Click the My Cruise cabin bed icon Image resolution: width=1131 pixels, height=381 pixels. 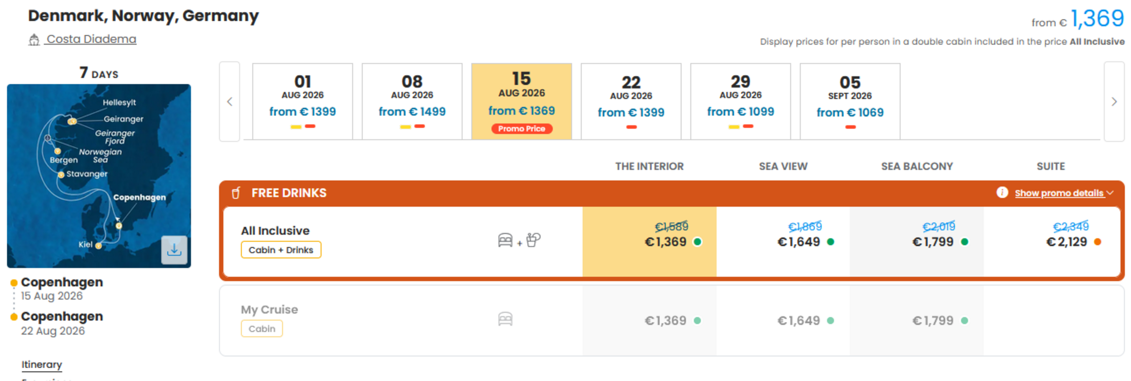coord(505,319)
